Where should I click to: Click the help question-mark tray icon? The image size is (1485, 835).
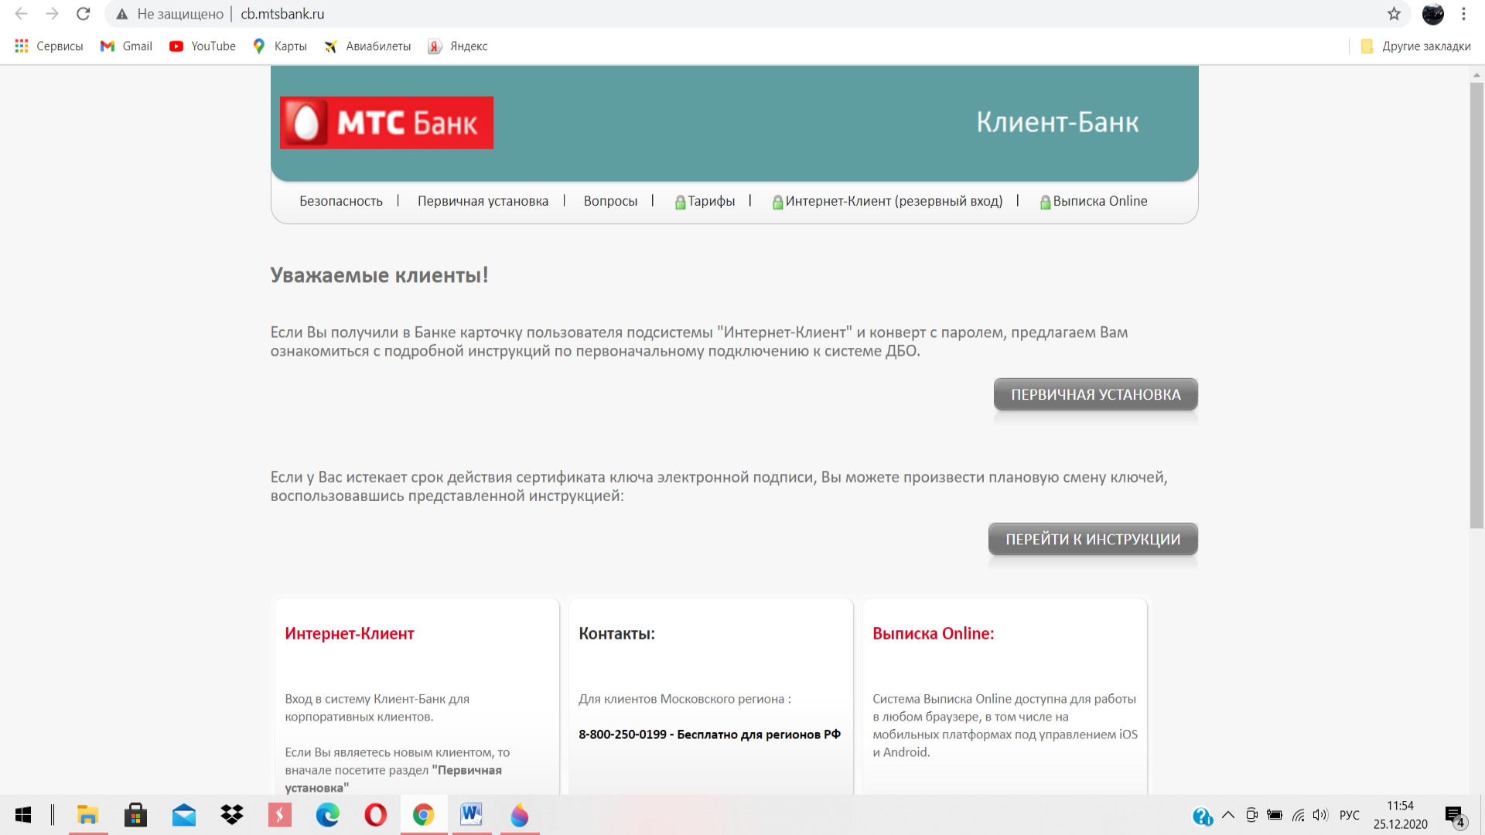point(1202,816)
